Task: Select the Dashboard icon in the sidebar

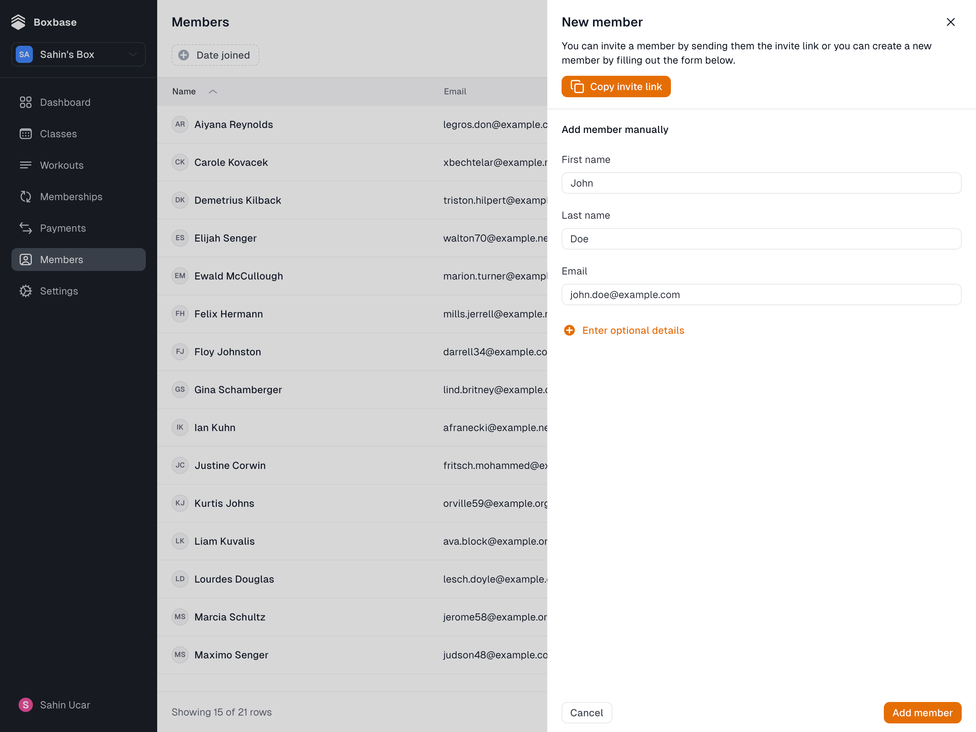Action: [x=26, y=102]
